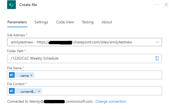Select the About tab
This screenshot has width=169, height=109.
click(107, 22)
